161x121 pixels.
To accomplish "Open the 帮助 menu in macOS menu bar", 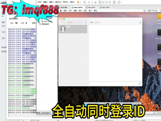I will click(95, 10).
